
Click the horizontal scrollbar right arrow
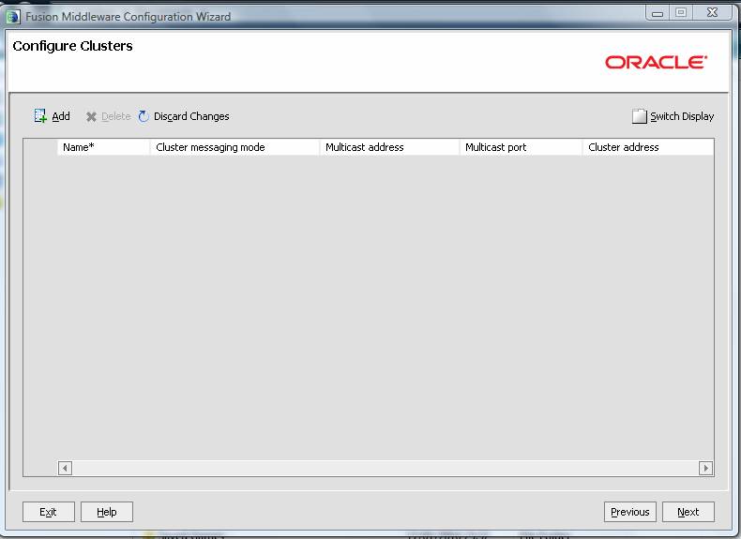tap(705, 468)
